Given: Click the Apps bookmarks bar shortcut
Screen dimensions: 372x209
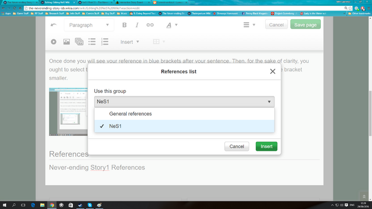Looking at the screenshot, I should 6,13.
